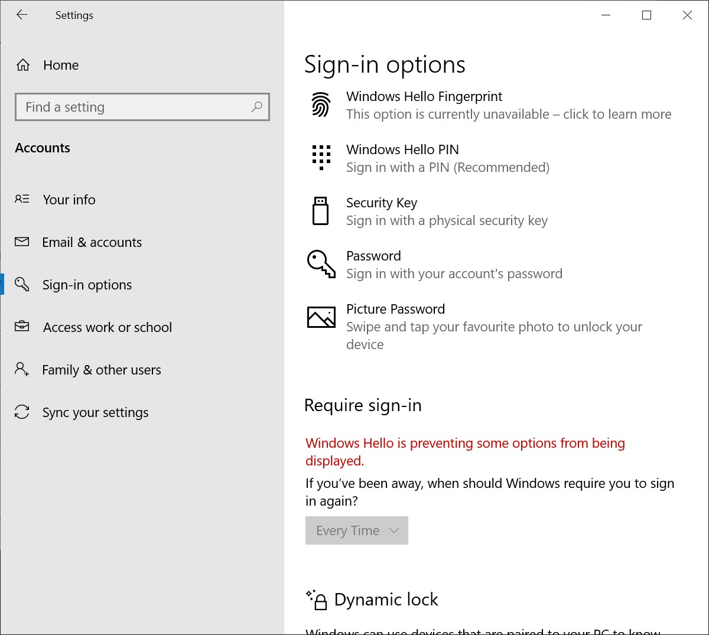Viewport: 709px width, 635px height.
Task: Open Email & accounts page
Action: coord(142,242)
